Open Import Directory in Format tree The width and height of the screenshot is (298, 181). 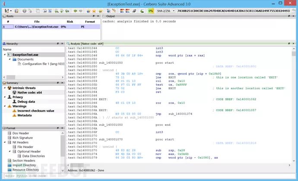pyautogui.click(x=24, y=165)
